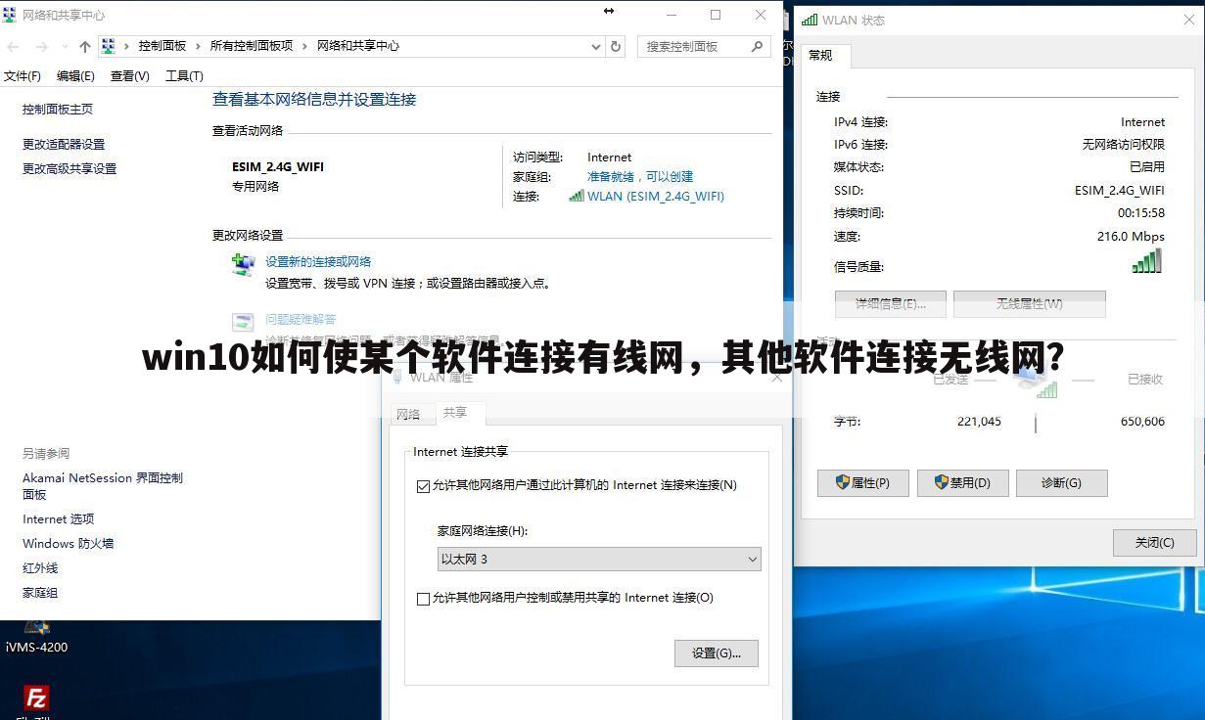
Task: Switch to the 网络 tab in WLAN 属性
Action: [x=411, y=413]
